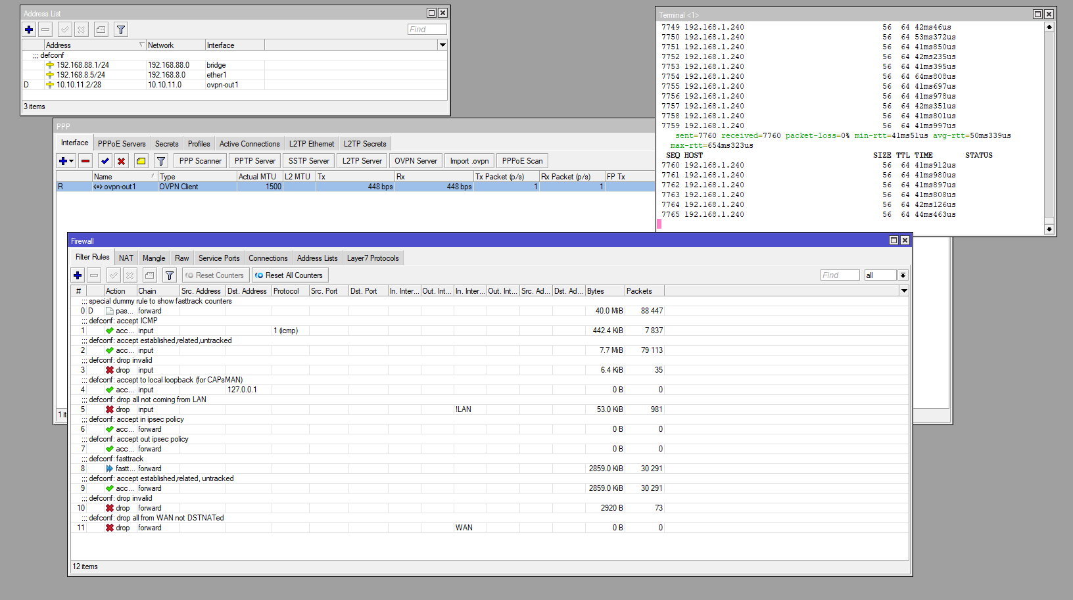
Task: Click the Reset Counters button in Firewall
Action: point(214,275)
